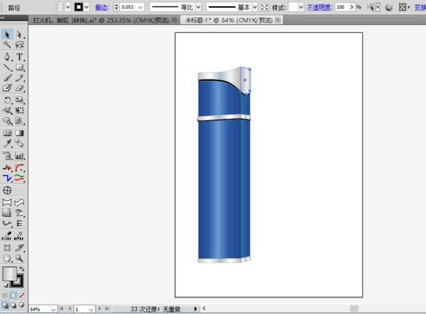The height and width of the screenshot is (314, 426).
Task: Swap fill and stroke colors
Action: click(x=21, y=268)
